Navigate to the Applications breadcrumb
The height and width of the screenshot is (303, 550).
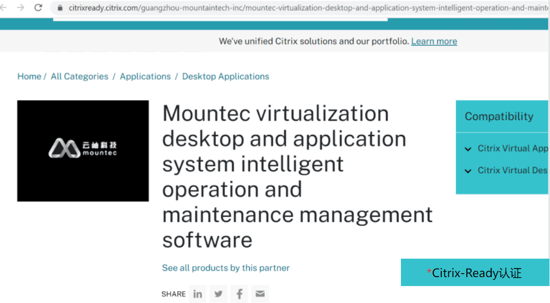(145, 76)
